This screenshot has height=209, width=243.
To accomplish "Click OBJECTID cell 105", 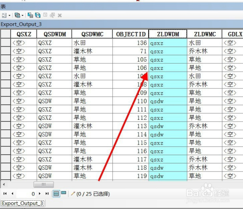I will (x=131, y=60).
